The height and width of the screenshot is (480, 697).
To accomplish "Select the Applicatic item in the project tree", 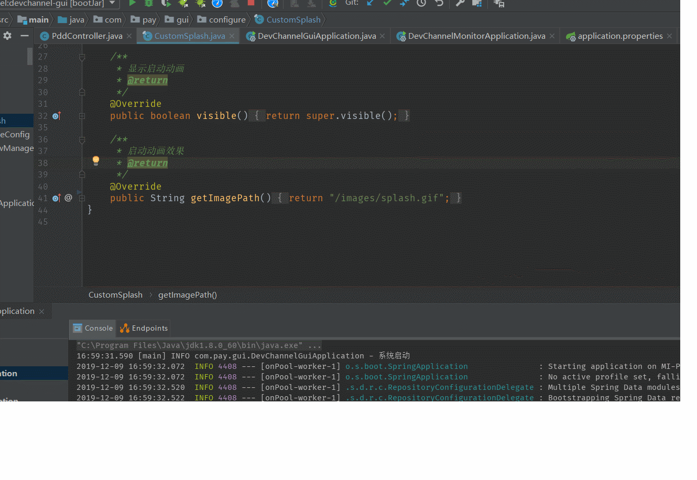I will [17, 203].
